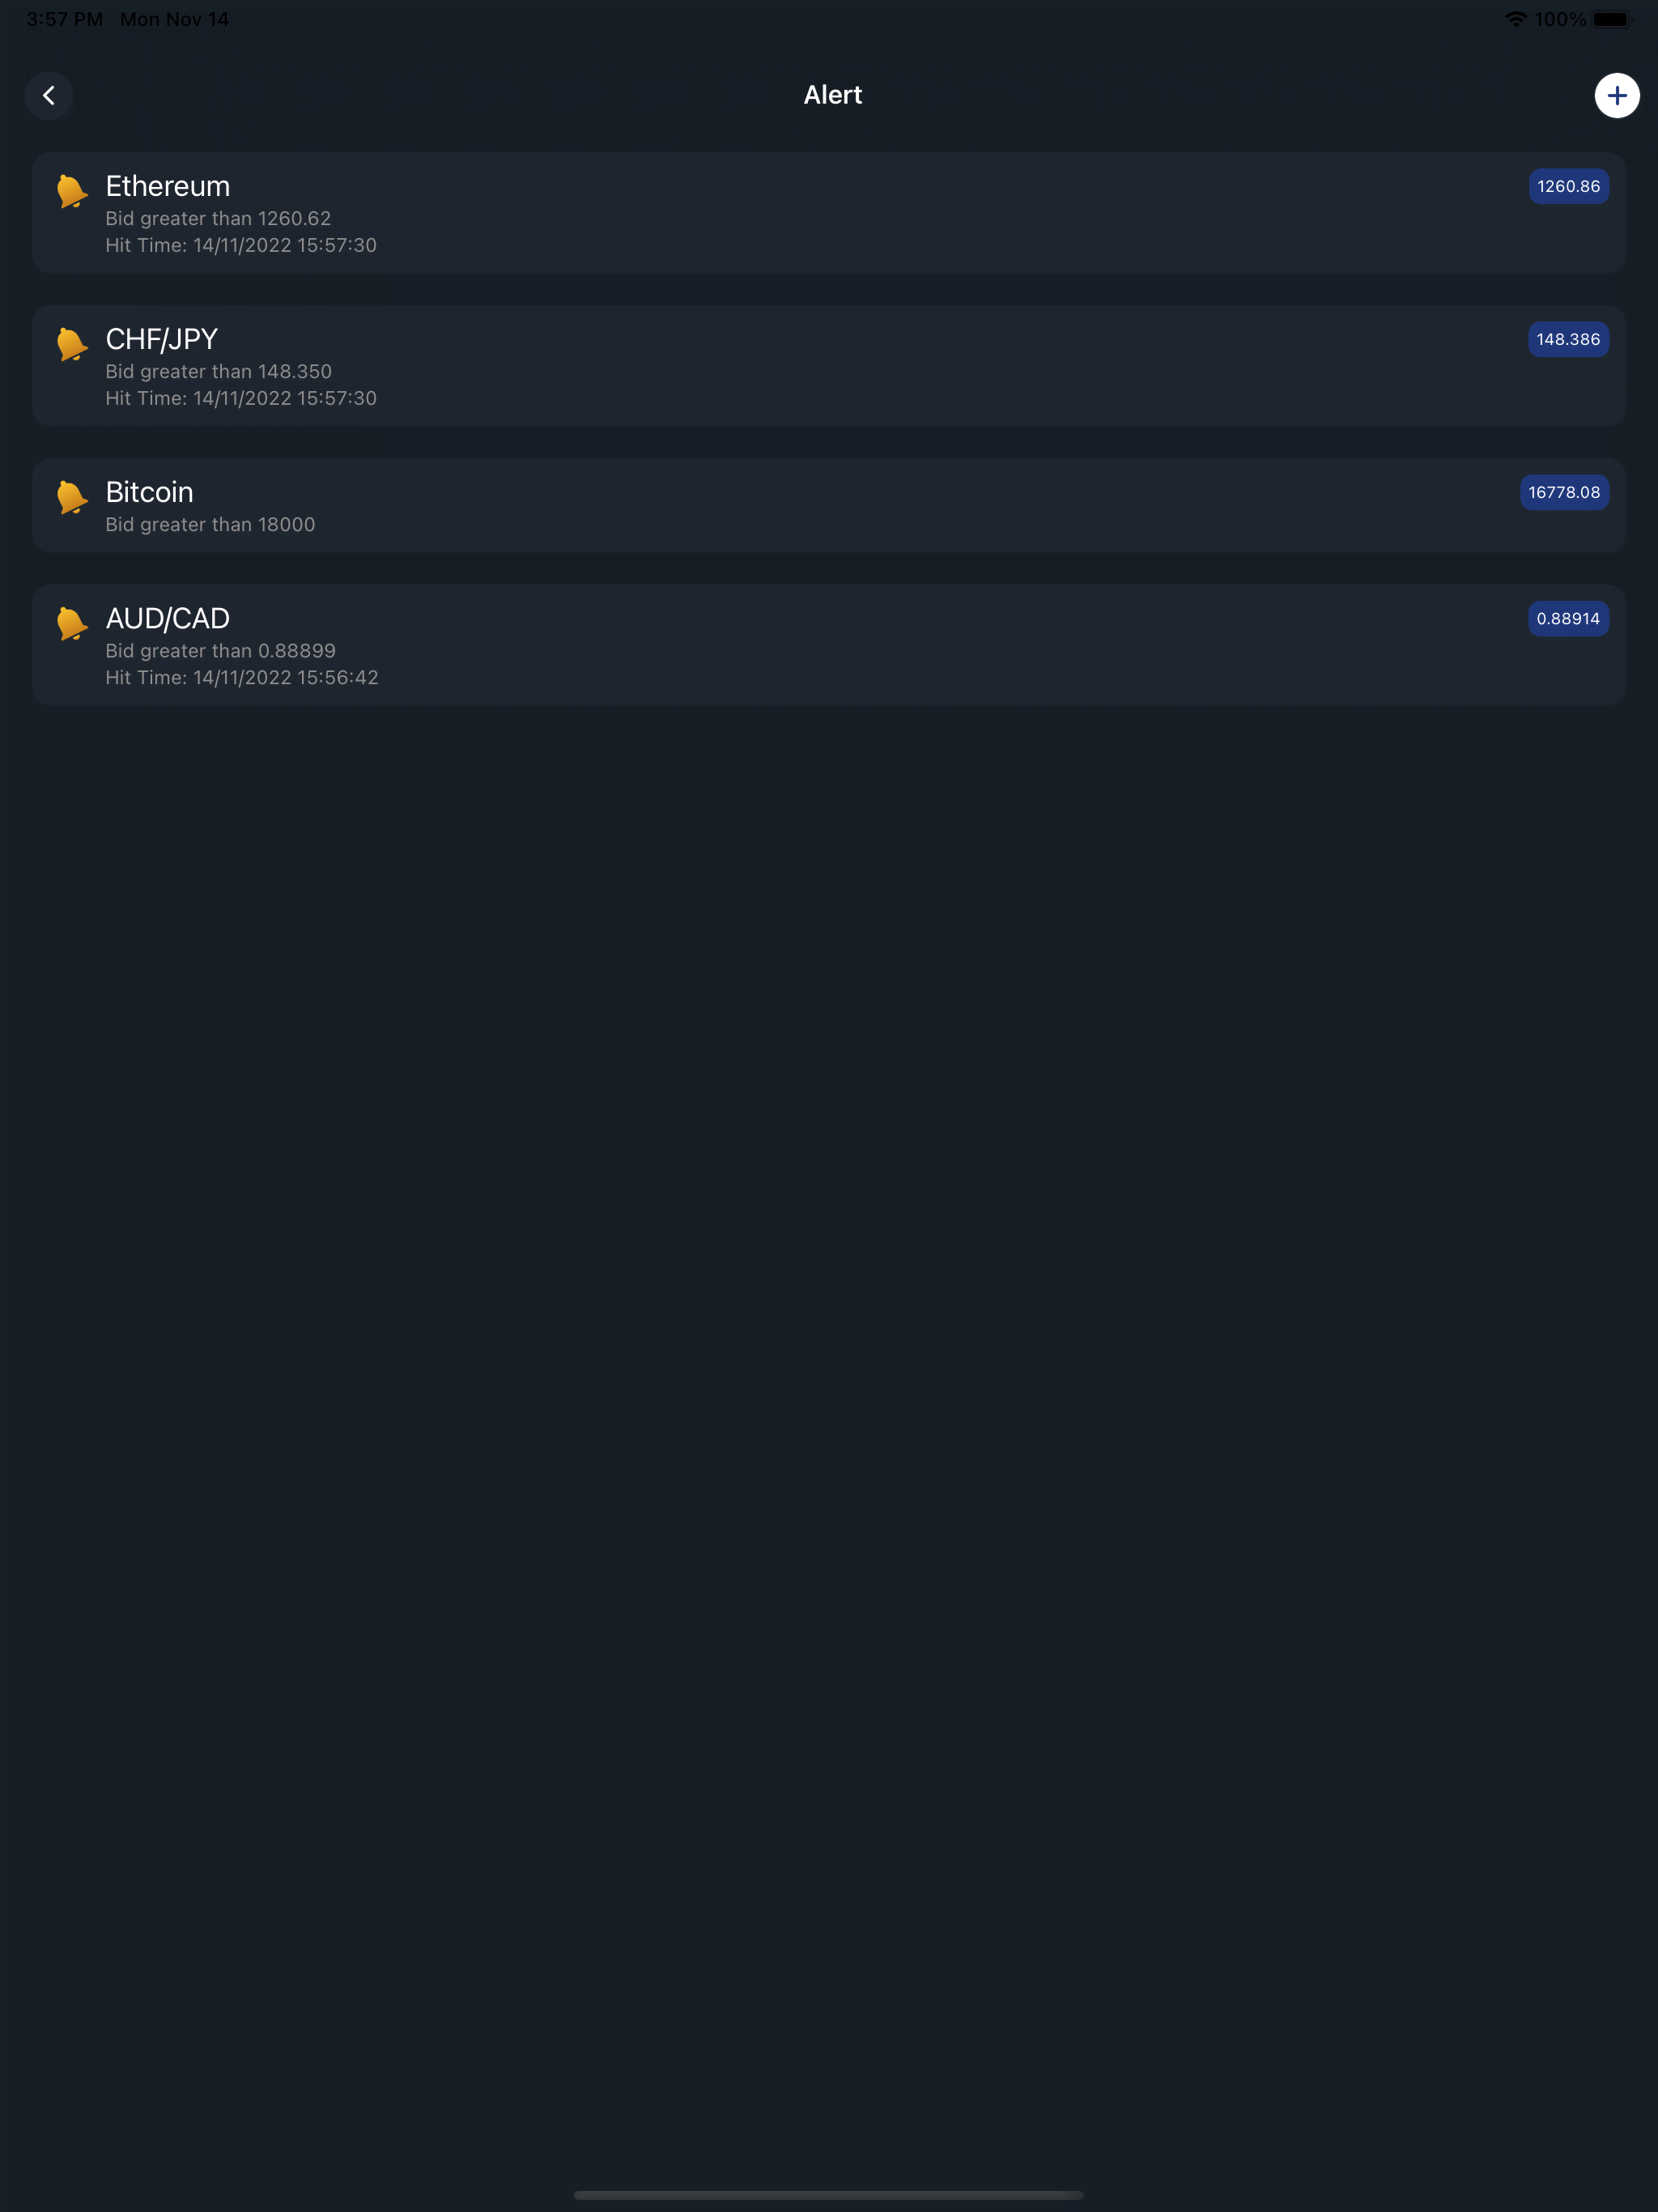This screenshot has width=1658, height=2212.
Task: Open the Bitcoin alert entry
Action: click(x=829, y=506)
